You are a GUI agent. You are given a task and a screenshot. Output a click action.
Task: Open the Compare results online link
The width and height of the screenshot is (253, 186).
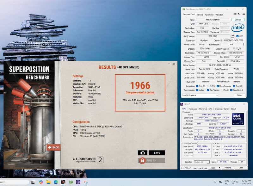coord(140,92)
